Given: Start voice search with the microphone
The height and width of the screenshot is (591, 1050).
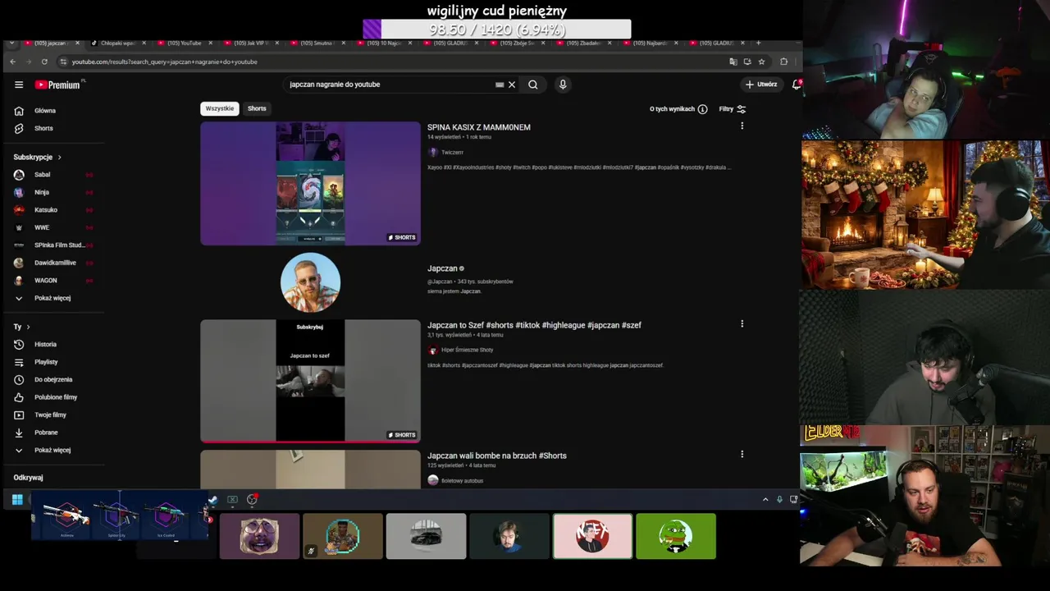Looking at the screenshot, I should (x=563, y=85).
